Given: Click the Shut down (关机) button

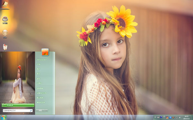Looking at the screenshot, I should (x=41, y=111).
